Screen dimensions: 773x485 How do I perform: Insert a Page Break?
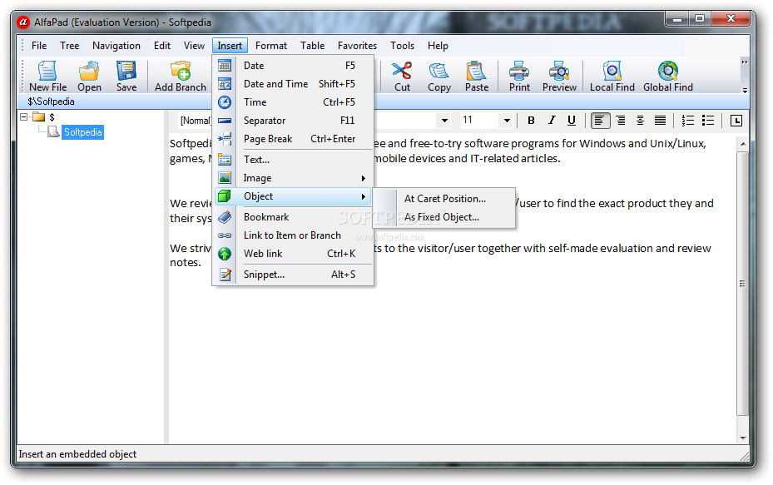[x=294, y=138]
